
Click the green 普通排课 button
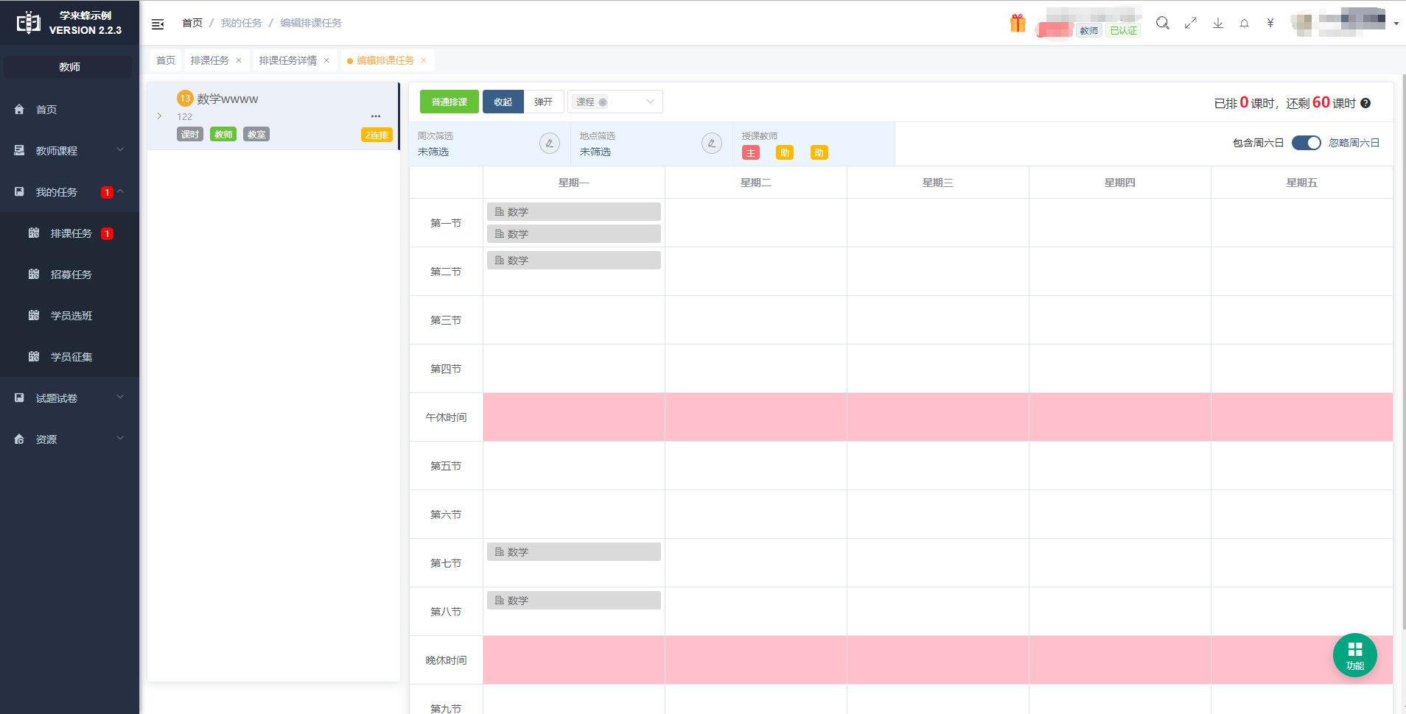pyautogui.click(x=449, y=102)
